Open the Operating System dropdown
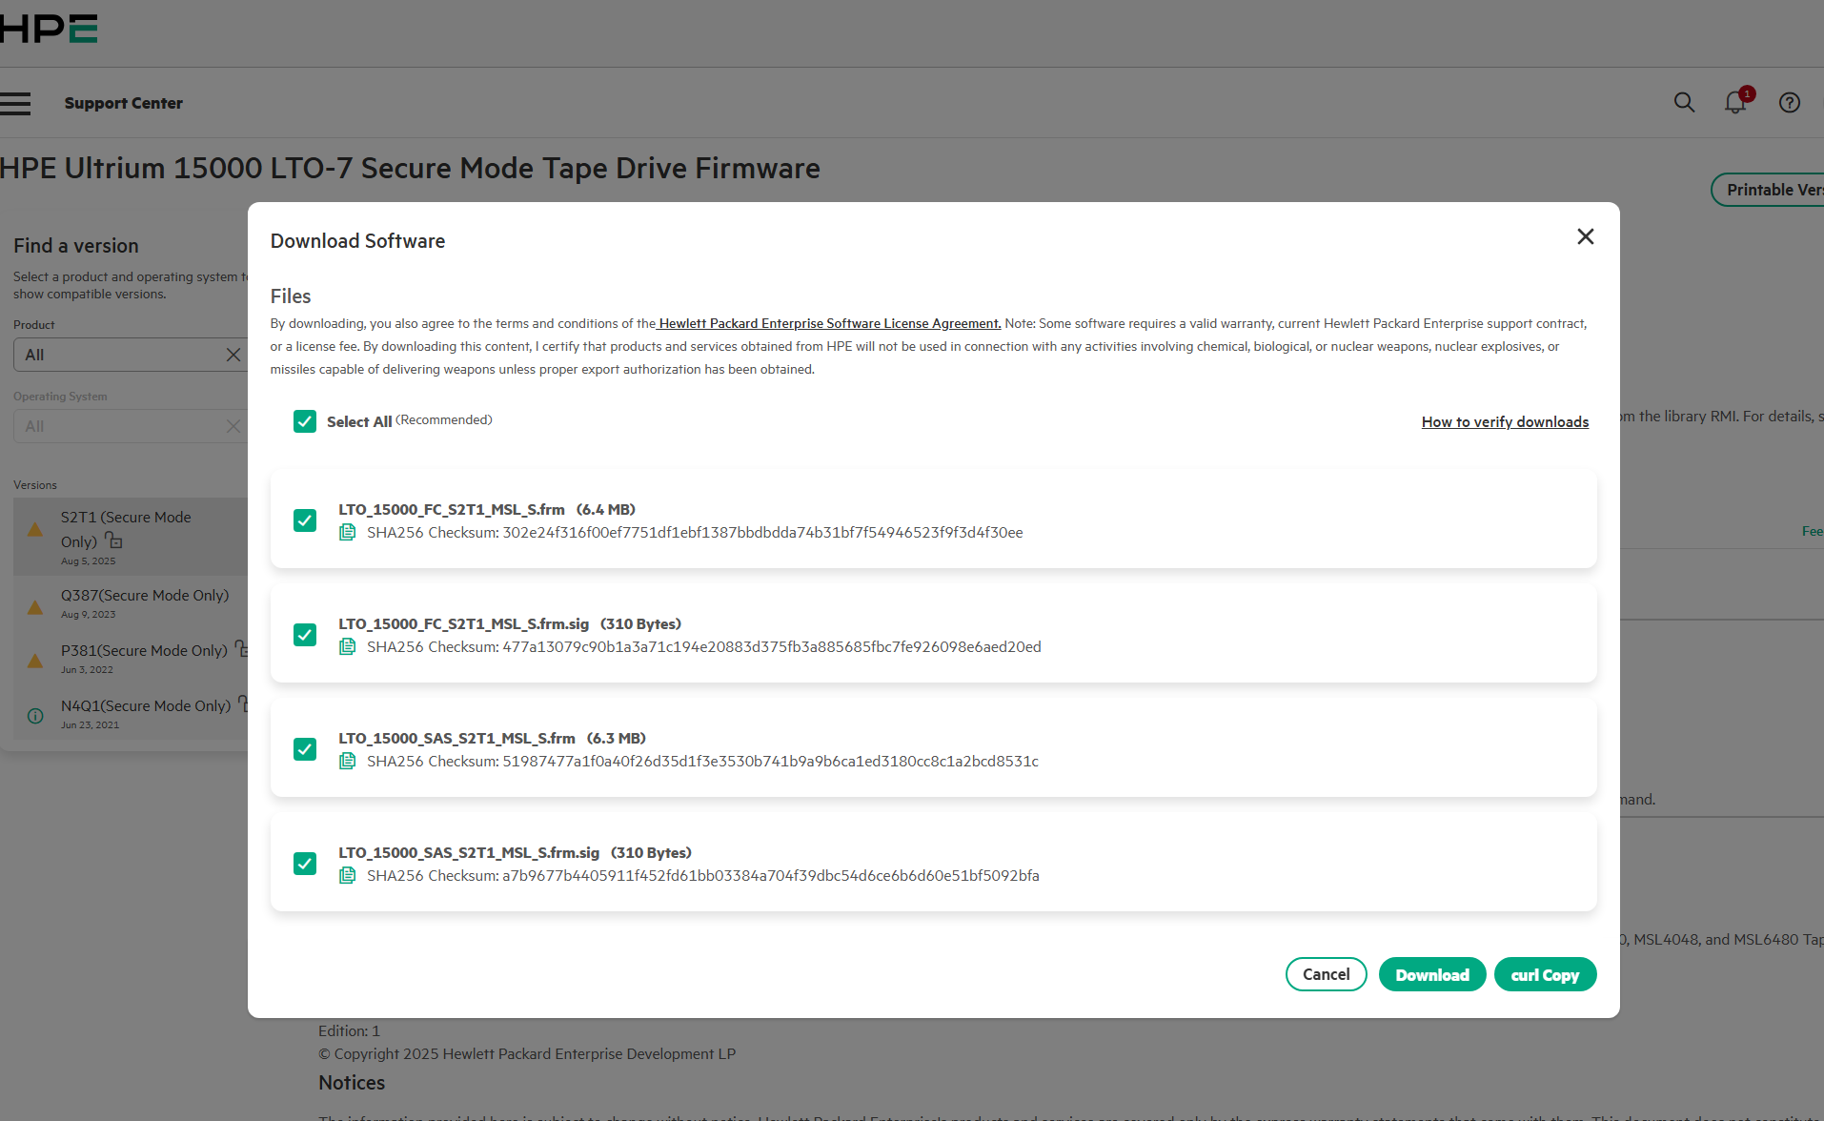The width and height of the screenshot is (1824, 1121). 119,426
